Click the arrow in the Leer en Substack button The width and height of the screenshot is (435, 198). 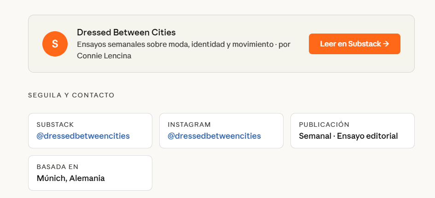click(386, 44)
